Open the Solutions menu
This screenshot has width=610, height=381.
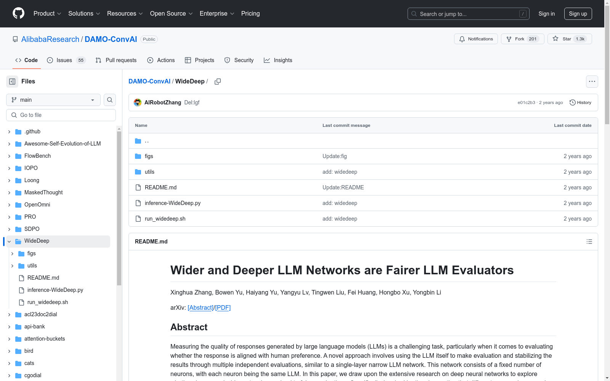point(84,13)
